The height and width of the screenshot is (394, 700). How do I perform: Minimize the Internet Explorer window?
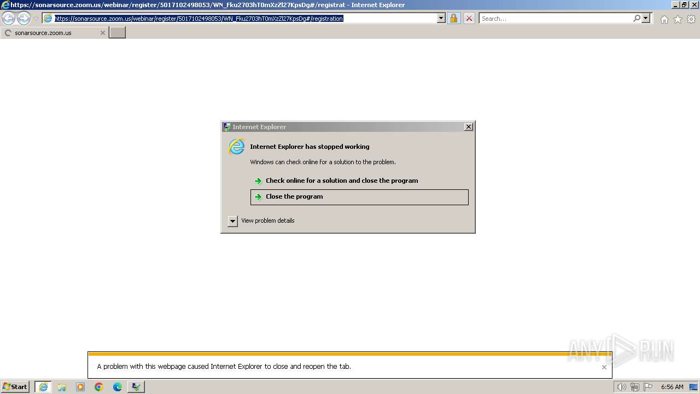(x=675, y=5)
